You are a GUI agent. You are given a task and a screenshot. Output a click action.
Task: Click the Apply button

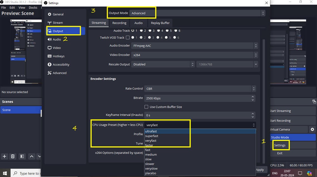click(260, 170)
